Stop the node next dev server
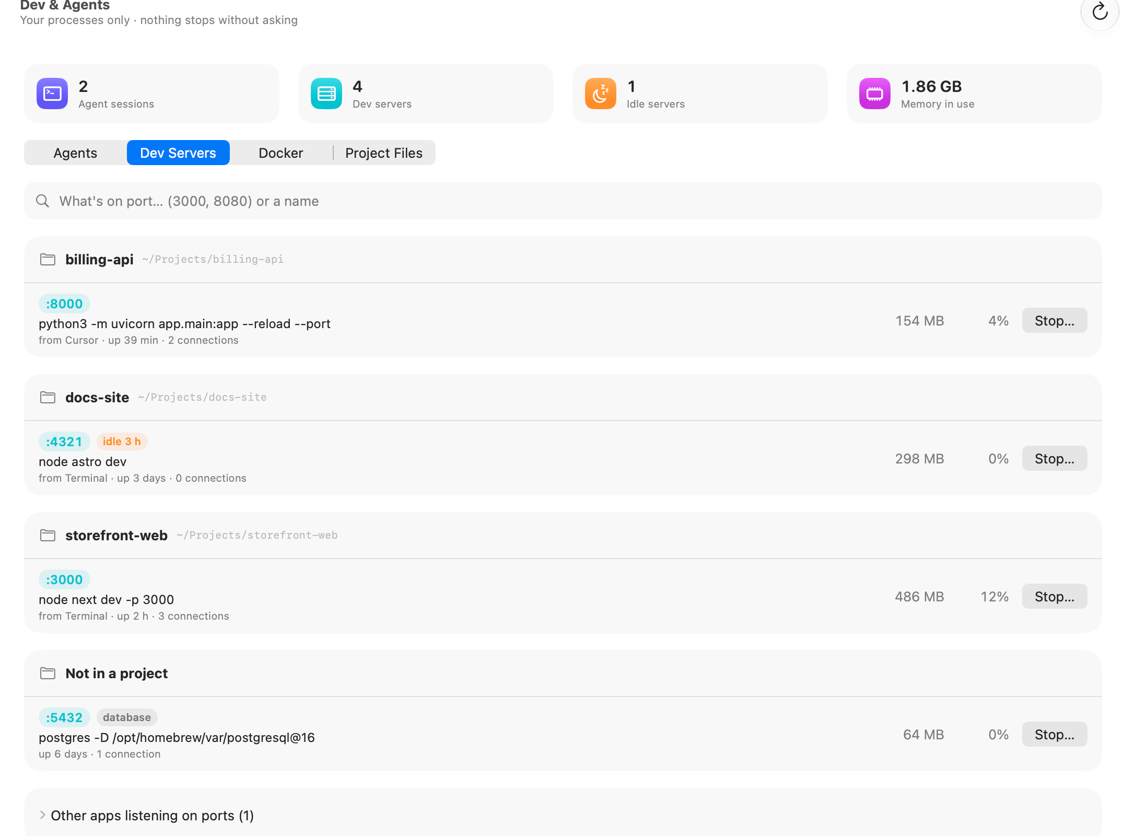The image size is (1123, 836). (1055, 596)
